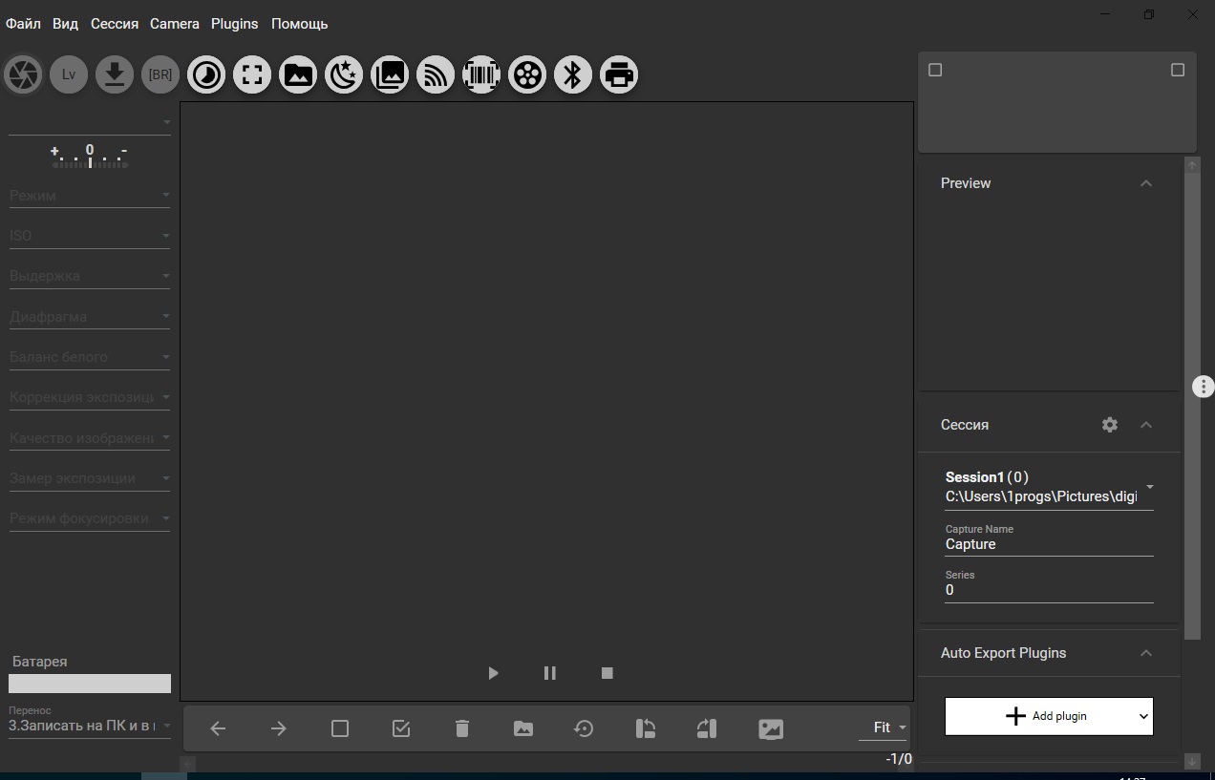Open live view with Lv button

tap(69, 74)
